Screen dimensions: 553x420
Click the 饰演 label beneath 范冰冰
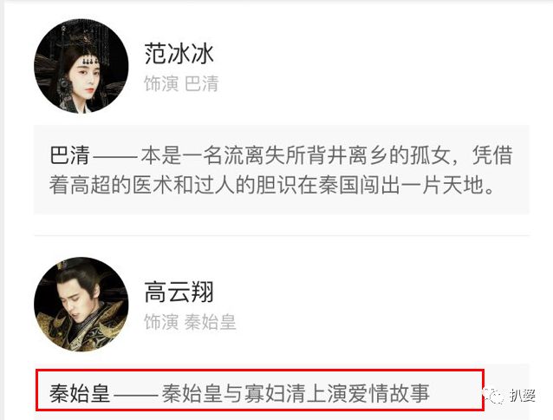[x=161, y=84]
